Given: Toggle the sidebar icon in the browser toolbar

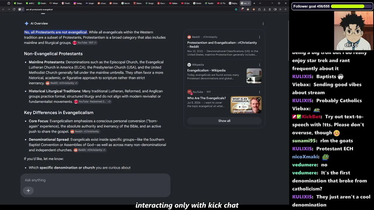Looking at the screenshot, I should (275, 9).
